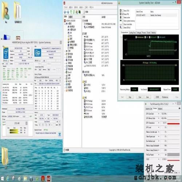Open Internet Explorer from the taskbar
This screenshot has height=182, width=182.
pyautogui.click(x=8, y=179)
